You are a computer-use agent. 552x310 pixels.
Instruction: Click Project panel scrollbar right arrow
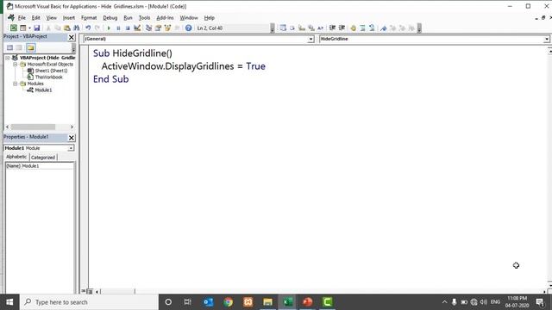tap(72, 127)
